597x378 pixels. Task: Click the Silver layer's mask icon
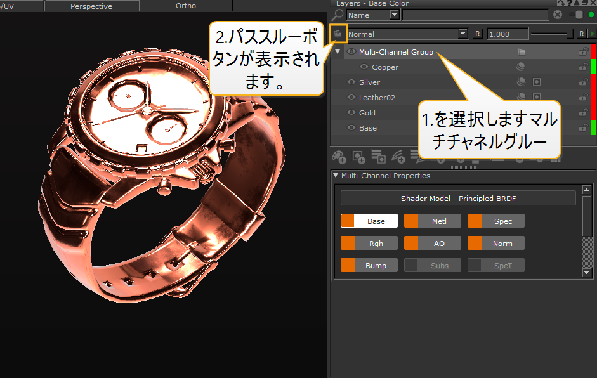point(536,82)
